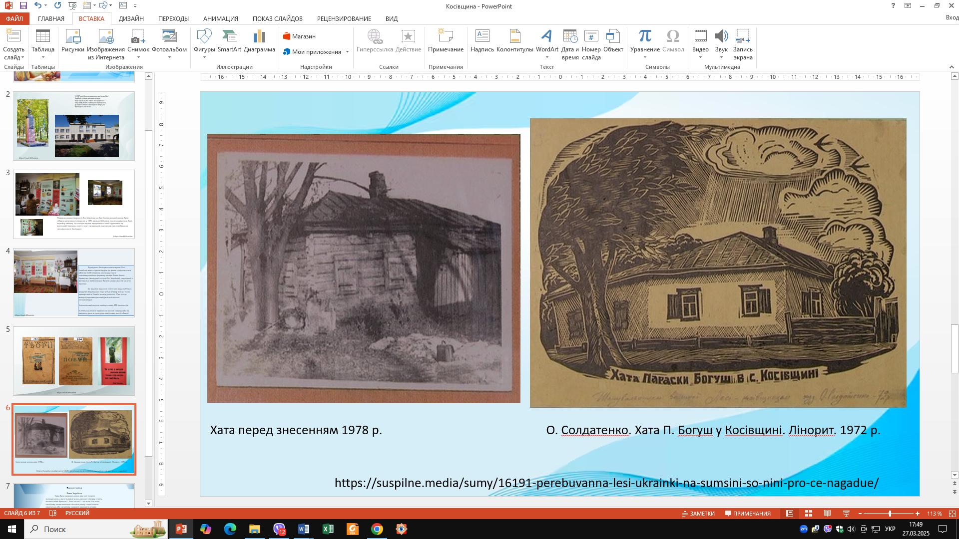The image size is (959, 539).
Task: Start Screen Recording (Запись экрана)
Action: coord(743,44)
